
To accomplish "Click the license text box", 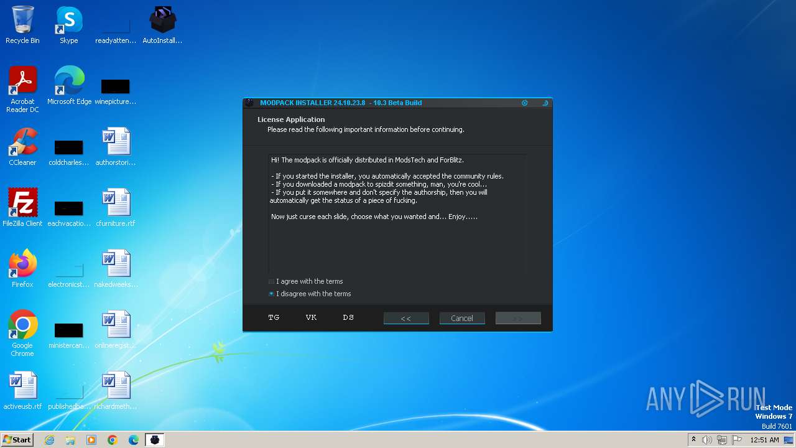I will pyautogui.click(x=397, y=213).
